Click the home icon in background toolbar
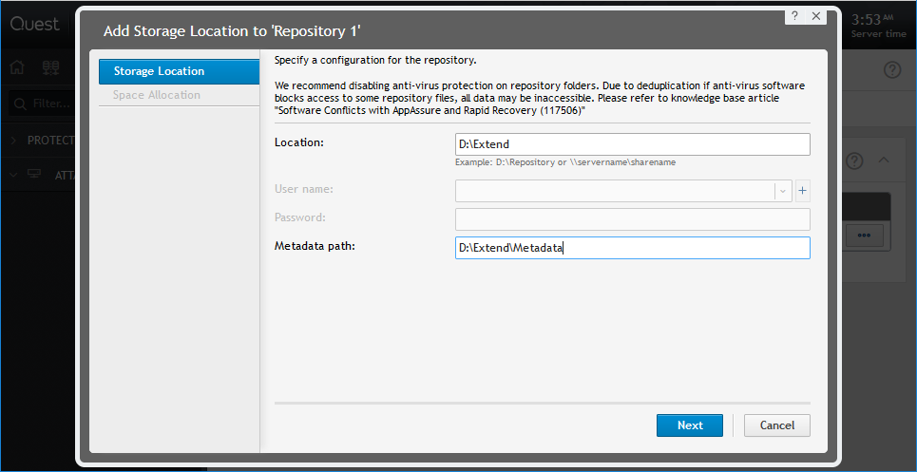The height and width of the screenshot is (472, 917). coord(17,68)
